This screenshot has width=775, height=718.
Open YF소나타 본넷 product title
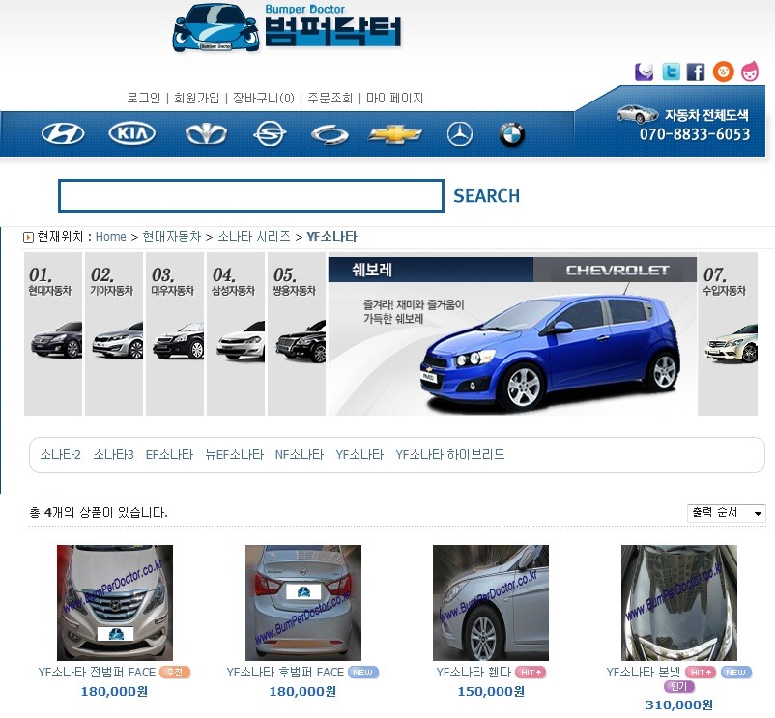point(644,673)
